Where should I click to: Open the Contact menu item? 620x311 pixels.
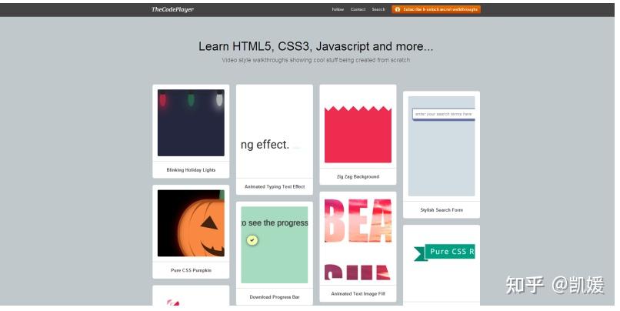point(358,9)
